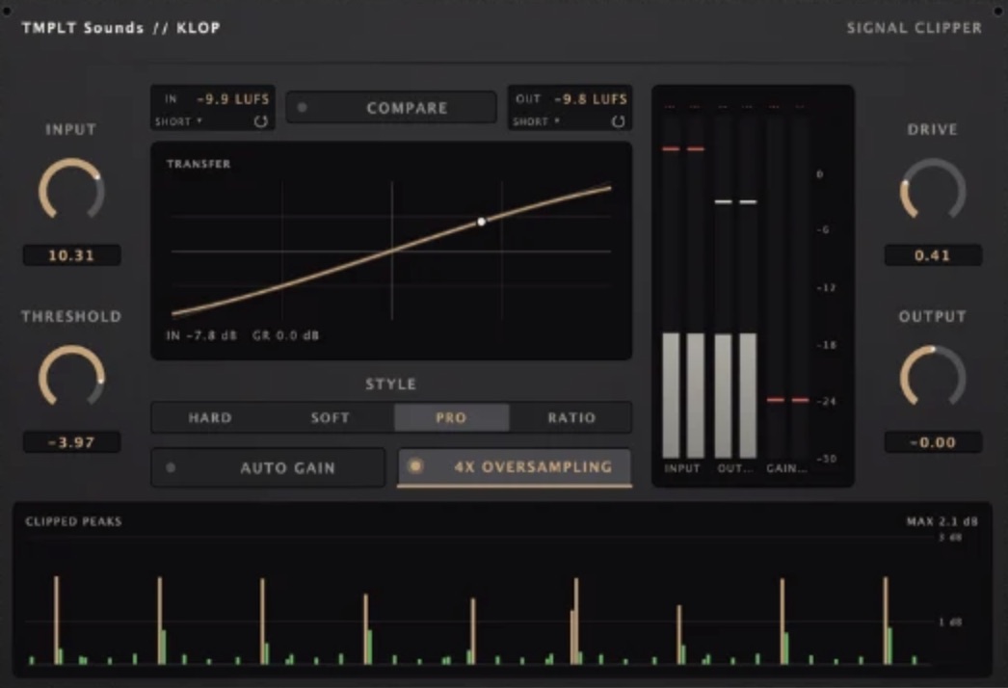This screenshot has width=1008, height=688.
Task: Select the Hard clipping style
Action: [209, 418]
